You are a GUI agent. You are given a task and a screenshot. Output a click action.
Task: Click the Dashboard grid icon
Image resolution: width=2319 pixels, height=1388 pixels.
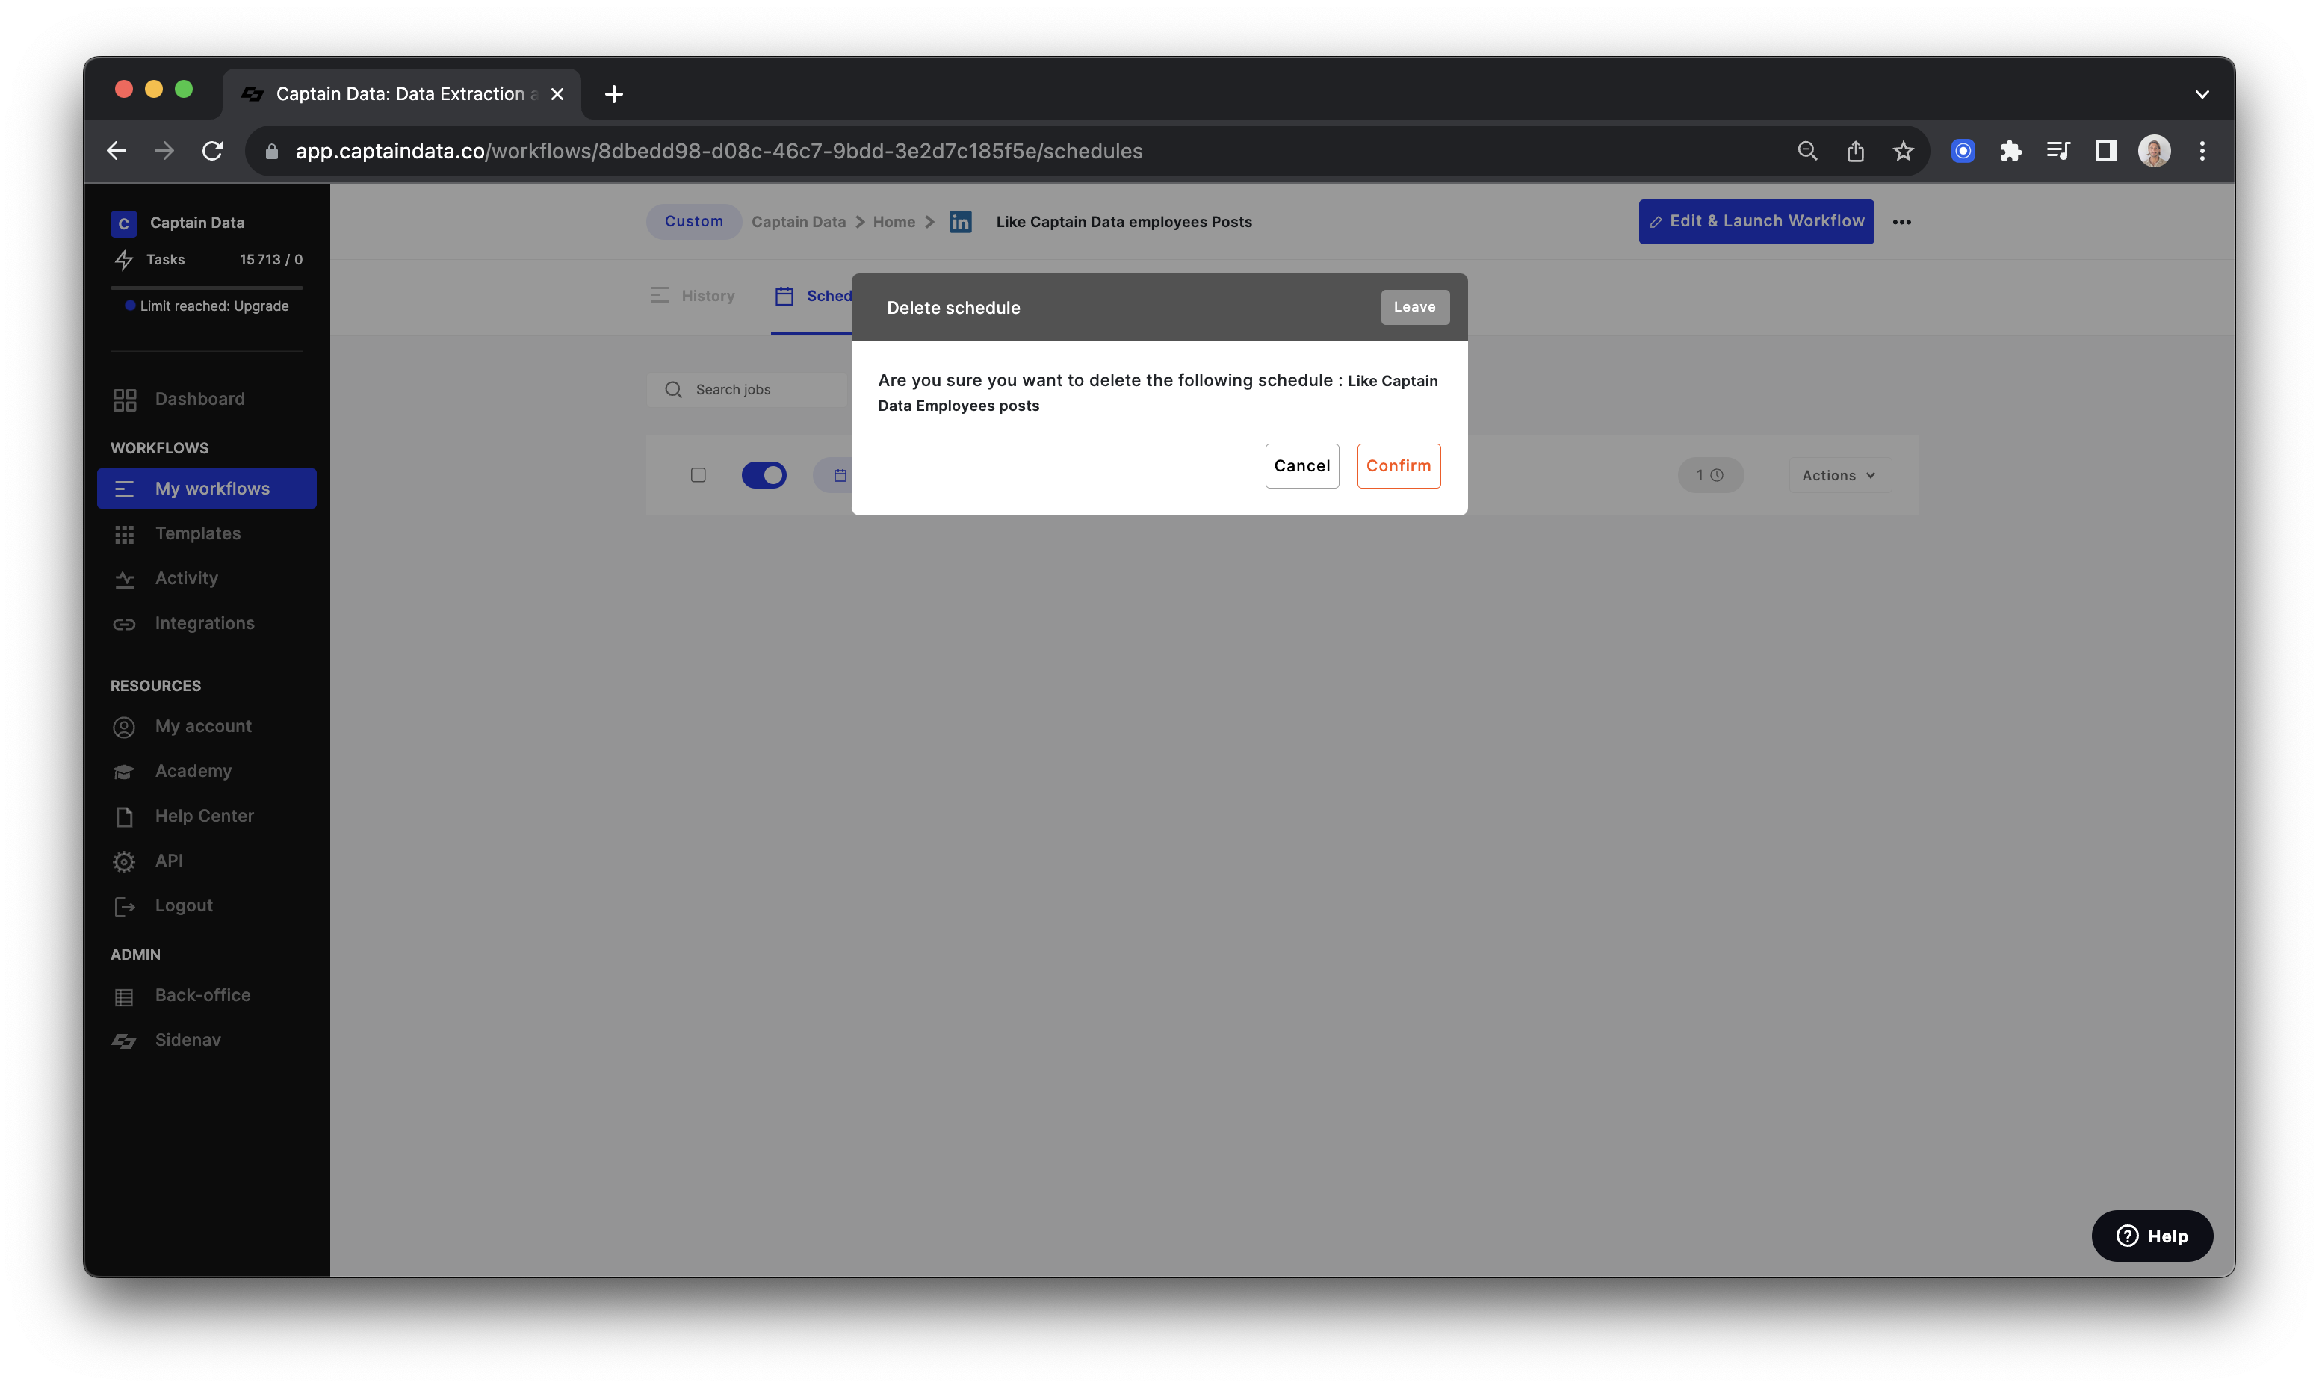[x=124, y=400]
